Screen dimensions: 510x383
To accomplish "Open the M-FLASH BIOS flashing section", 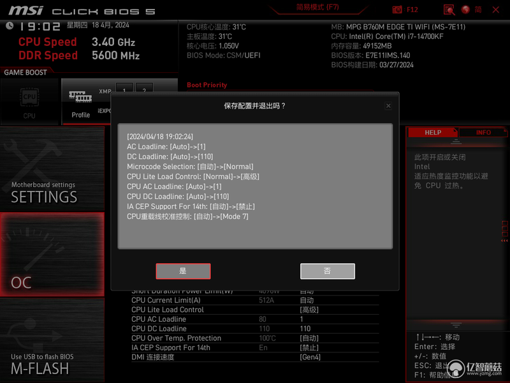I will 52,340.
